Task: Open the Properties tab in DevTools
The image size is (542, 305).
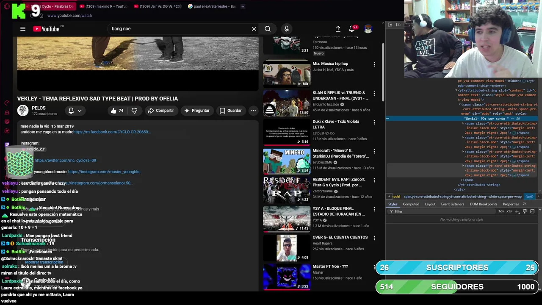Action: click(511, 204)
